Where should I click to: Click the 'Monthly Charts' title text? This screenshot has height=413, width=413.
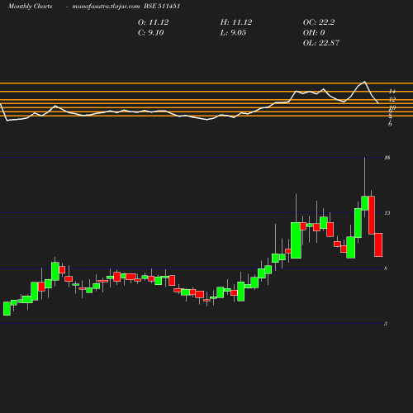pyautogui.click(x=30, y=7)
